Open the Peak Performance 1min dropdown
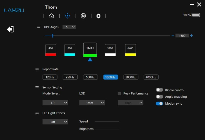 (130, 103)
